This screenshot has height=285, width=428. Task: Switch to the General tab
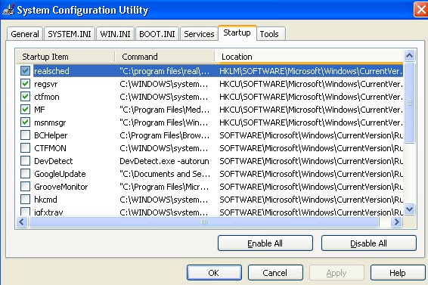25,34
